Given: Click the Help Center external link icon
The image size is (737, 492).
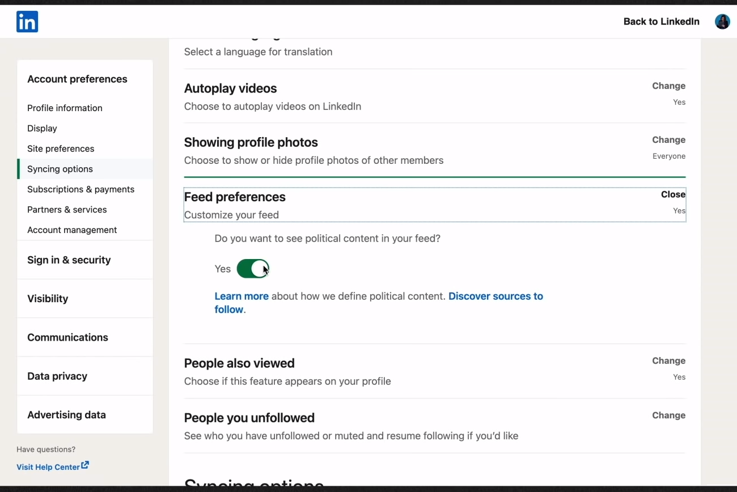Looking at the screenshot, I should (x=85, y=465).
